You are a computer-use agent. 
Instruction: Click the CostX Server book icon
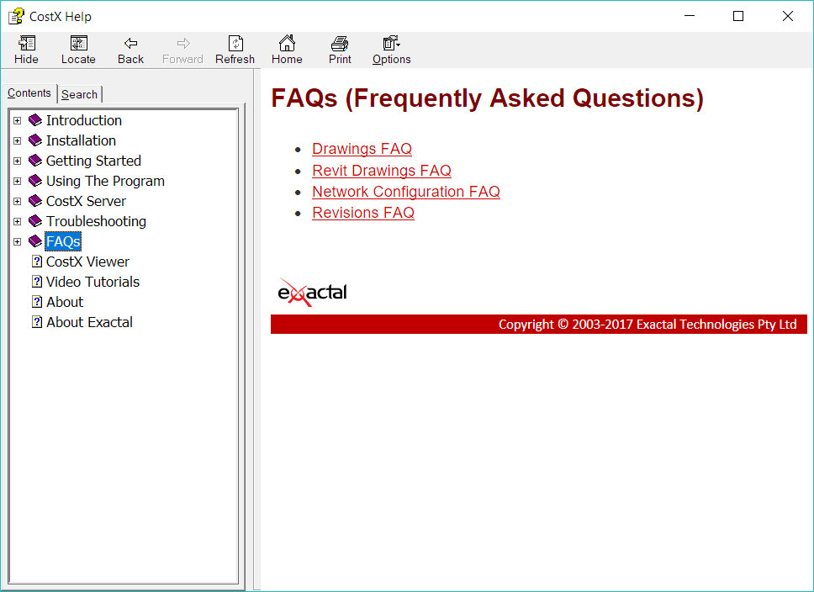(35, 202)
